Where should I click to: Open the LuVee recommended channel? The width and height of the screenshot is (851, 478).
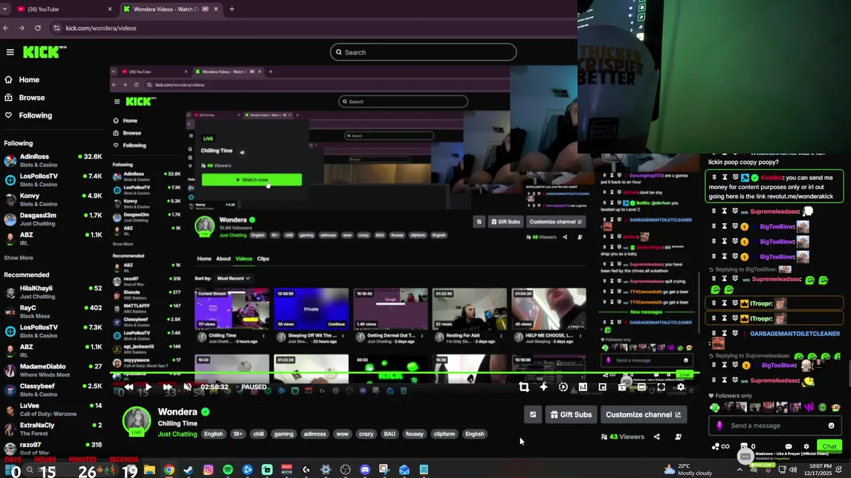tap(53, 409)
